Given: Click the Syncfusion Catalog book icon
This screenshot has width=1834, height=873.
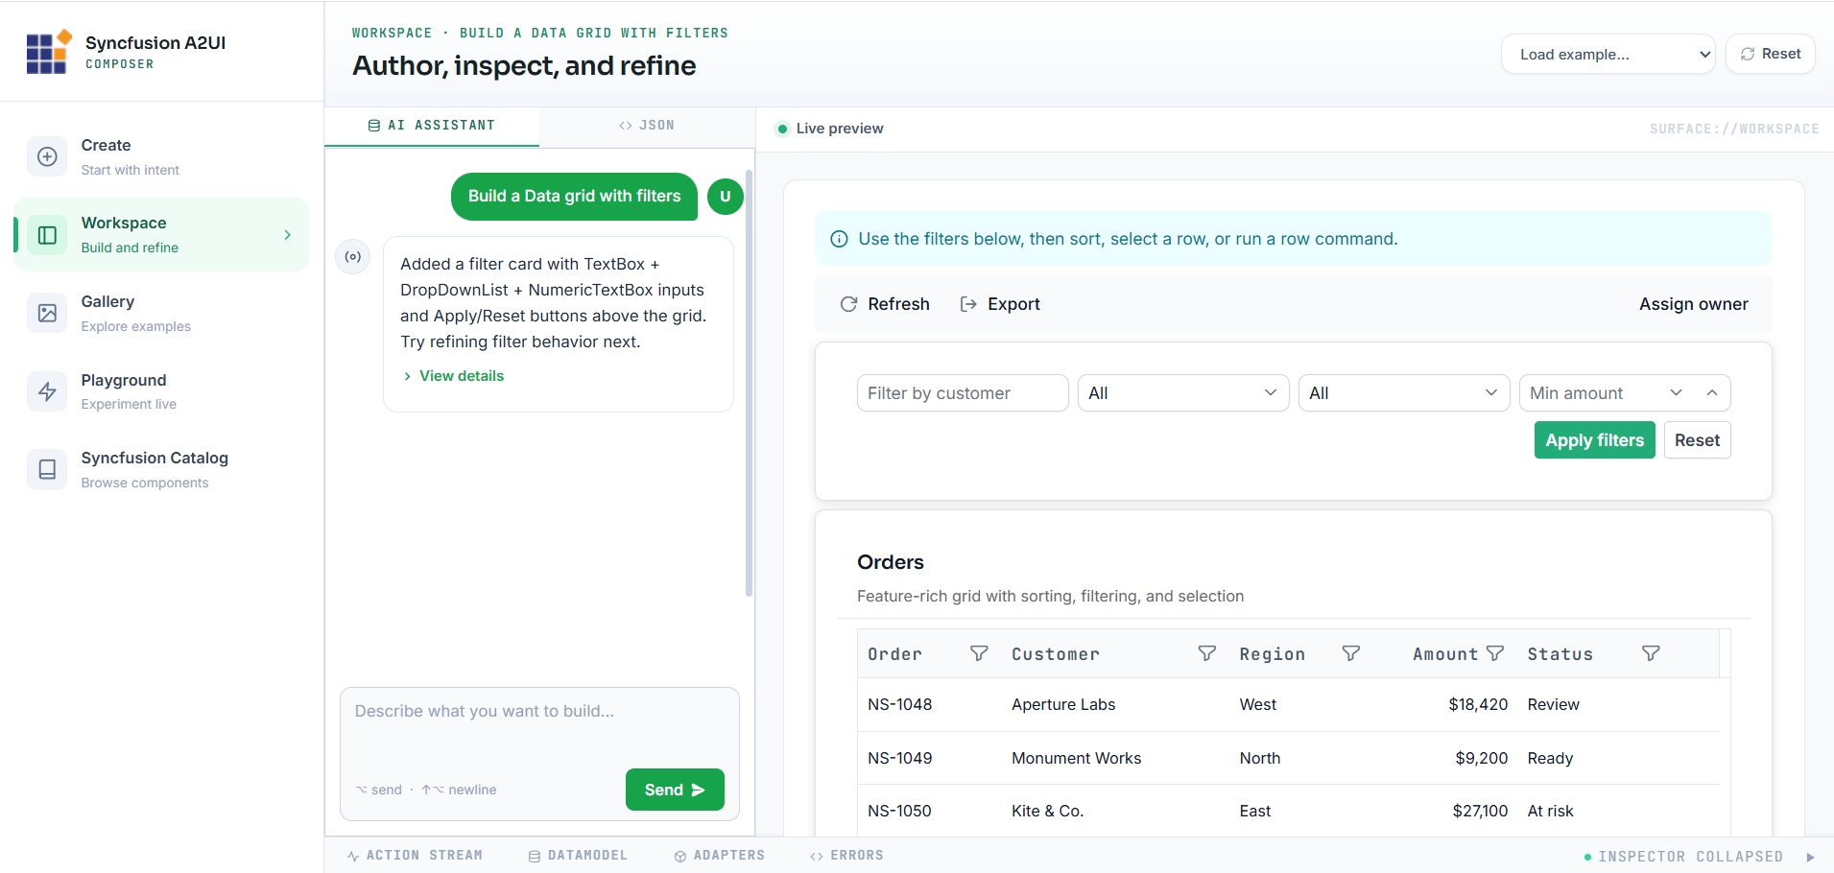Looking at the screenshot, I should [x=47, y=469].
